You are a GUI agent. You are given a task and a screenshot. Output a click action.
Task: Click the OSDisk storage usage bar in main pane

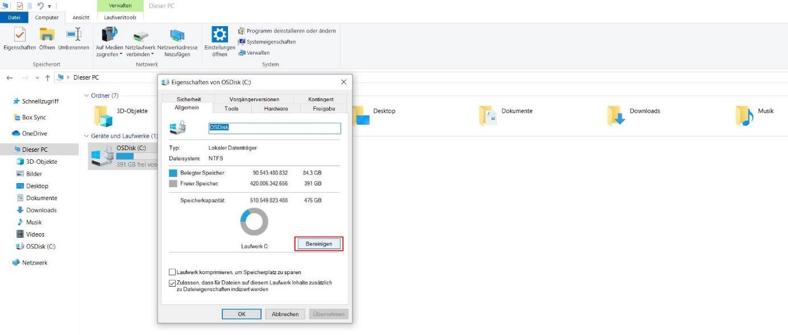point(137,156)
